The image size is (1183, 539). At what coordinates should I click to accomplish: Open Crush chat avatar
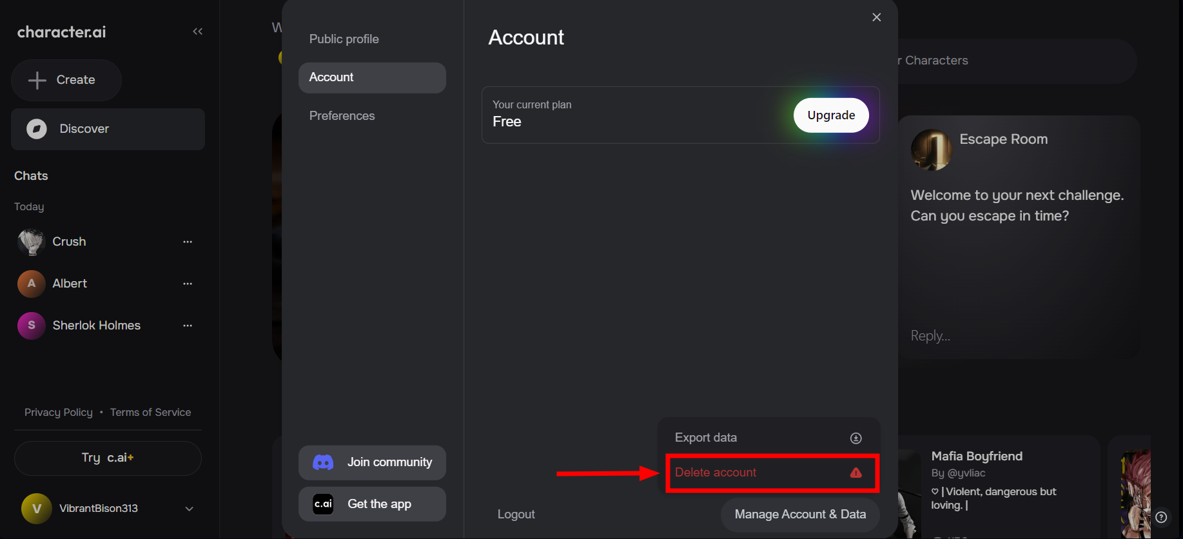(31, 242)
